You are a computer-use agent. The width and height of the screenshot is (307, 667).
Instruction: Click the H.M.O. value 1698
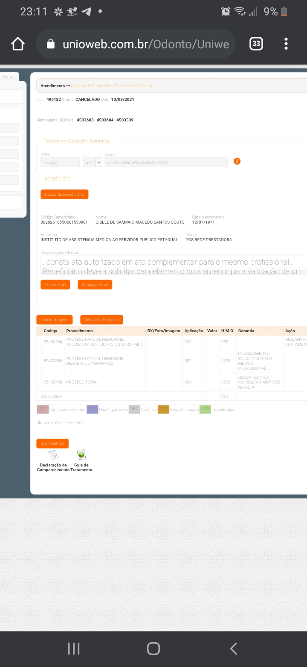coord(226,361)
